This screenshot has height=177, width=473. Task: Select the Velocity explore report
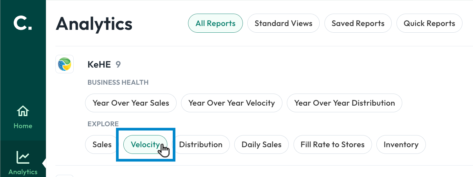click(145, 144)
